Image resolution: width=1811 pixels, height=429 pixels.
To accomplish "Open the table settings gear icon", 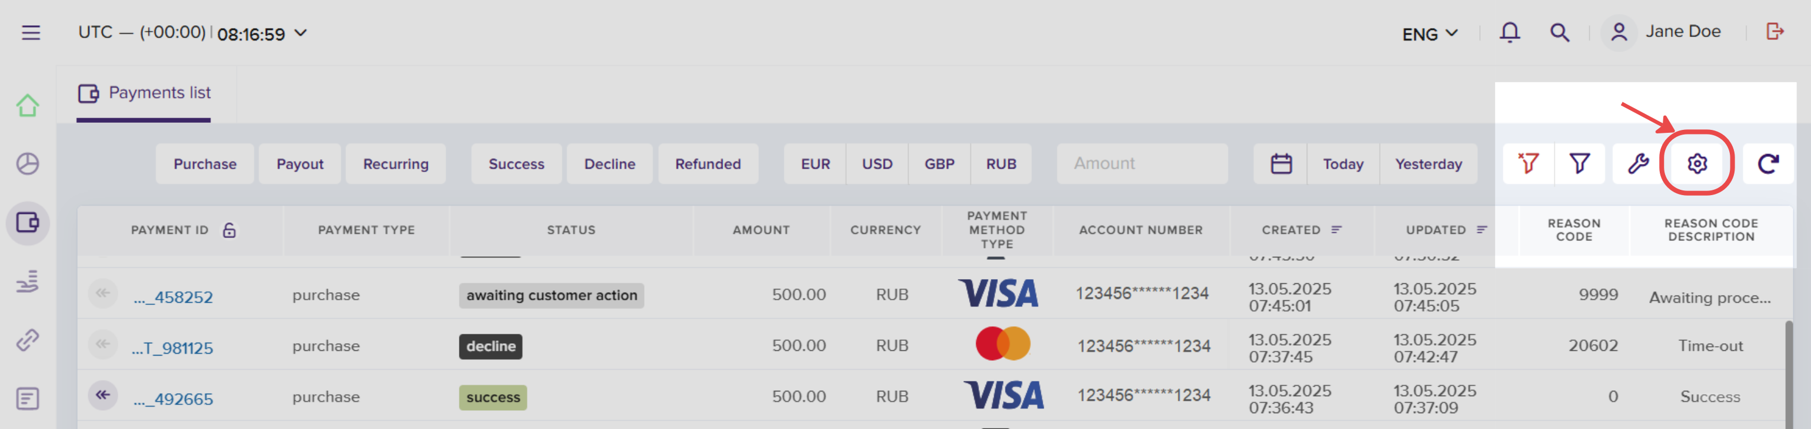I will click(1696, 163).
